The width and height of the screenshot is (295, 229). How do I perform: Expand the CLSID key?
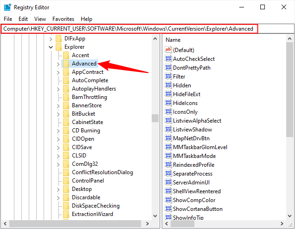(58, 156)
